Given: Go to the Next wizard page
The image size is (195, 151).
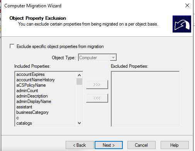Looking at the screenshot, I should point(109,145).
